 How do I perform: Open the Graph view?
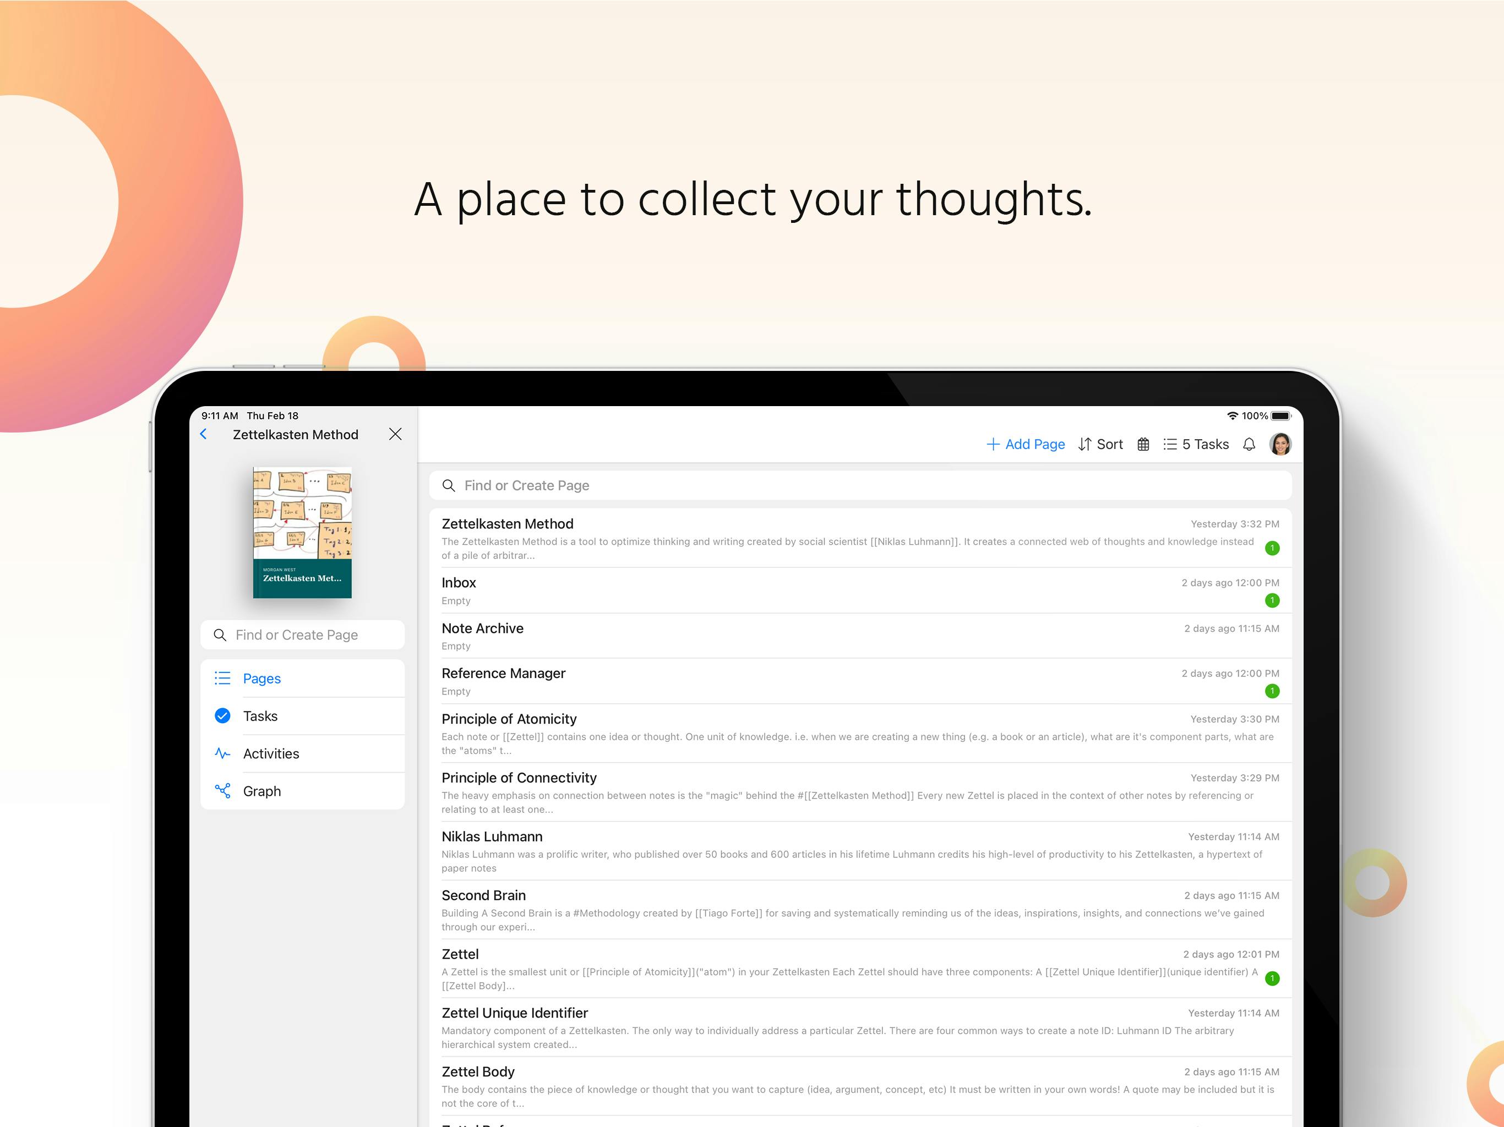[x=303, y=791]
